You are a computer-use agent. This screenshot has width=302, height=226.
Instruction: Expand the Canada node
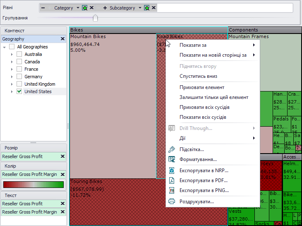pyautogui.click(x=12, y=62)
